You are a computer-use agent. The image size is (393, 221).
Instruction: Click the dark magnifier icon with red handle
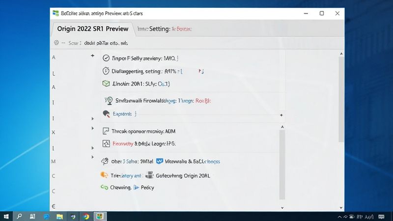pos(106,114)
